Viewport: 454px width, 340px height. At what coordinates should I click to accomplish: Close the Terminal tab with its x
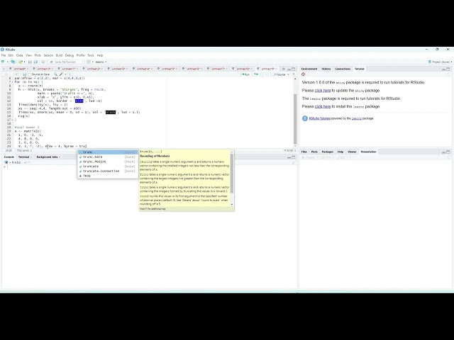tap(31, 157)
